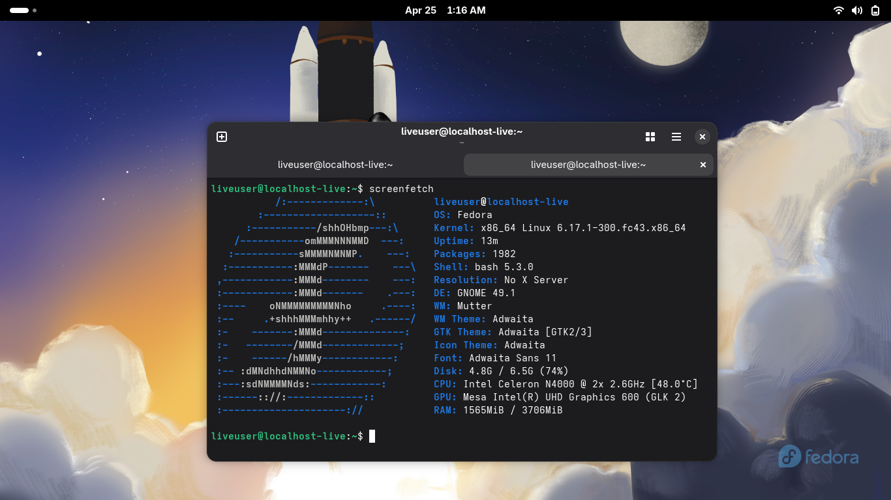This screenshot has width=891, height=500.
Task: Open the terminal hamburger menu
Action: pyautogui.click(x=676, y=137)
